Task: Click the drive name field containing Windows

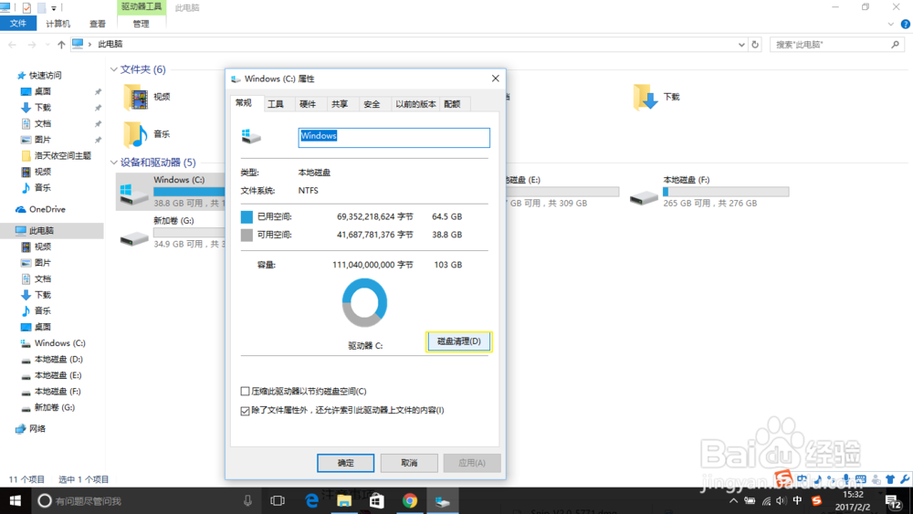Action: [394, 138]
